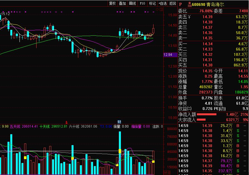Click the 标记 mark button

(x=152, y=3)
